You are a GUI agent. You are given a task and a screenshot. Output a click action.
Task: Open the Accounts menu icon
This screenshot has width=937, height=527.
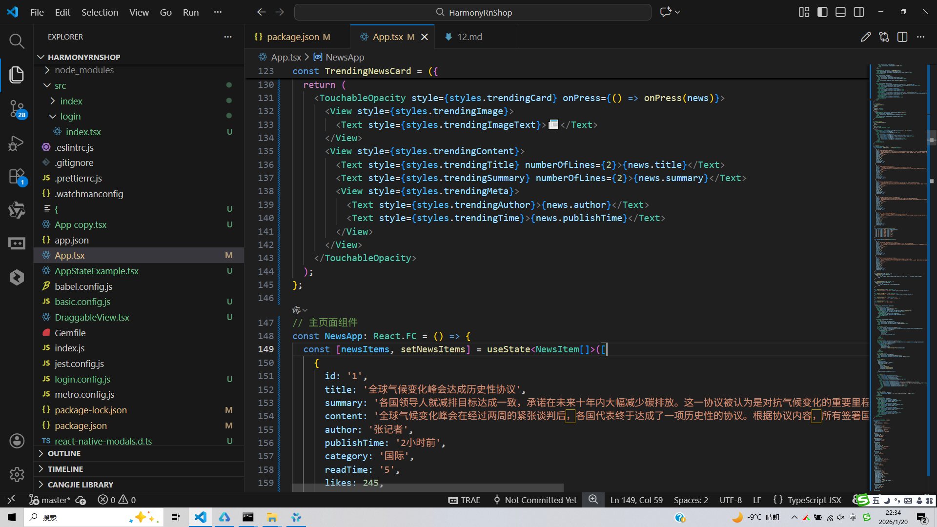(x=17, y=441)
